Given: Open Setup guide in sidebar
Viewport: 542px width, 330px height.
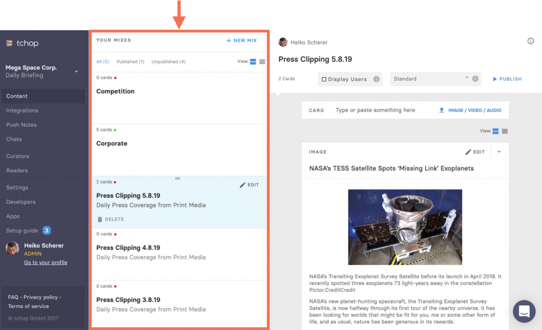Looking at the screenshot, I should coord(22,231).
